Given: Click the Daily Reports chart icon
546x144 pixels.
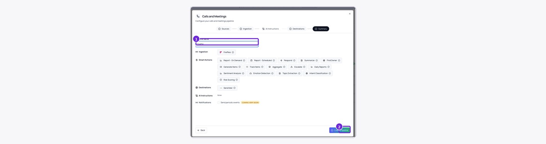Looking at the screenshot, I should click(x=312, y=67).
